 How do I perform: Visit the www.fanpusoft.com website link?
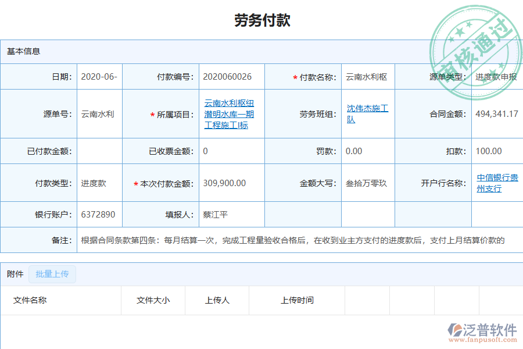[484, 339]
